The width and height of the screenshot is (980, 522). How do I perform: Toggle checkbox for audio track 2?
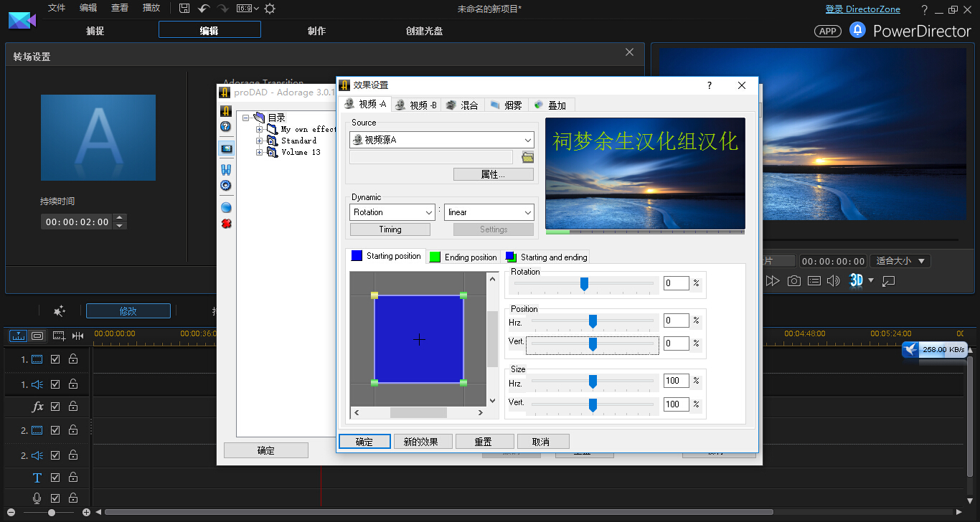pos(55,455)
